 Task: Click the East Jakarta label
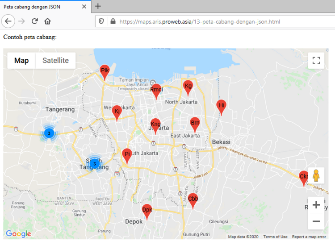[185, 136]
